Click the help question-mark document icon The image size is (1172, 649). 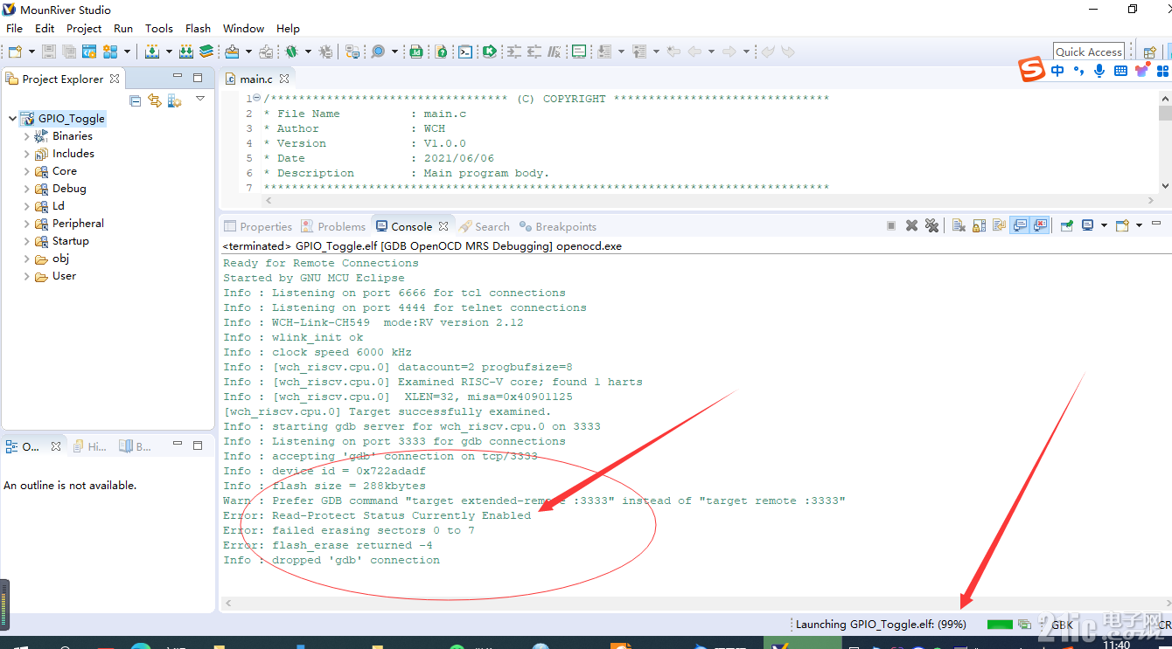pos(441,52)
